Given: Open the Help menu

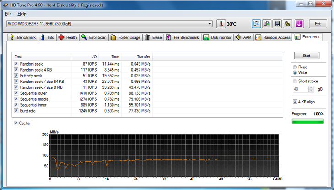Looking at the screenshot, I should click(x=22, y=14).
